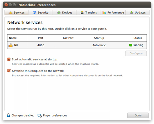154x124 pixels.
Task: Click the Performance tab bar chart icon
Action: 104,12
